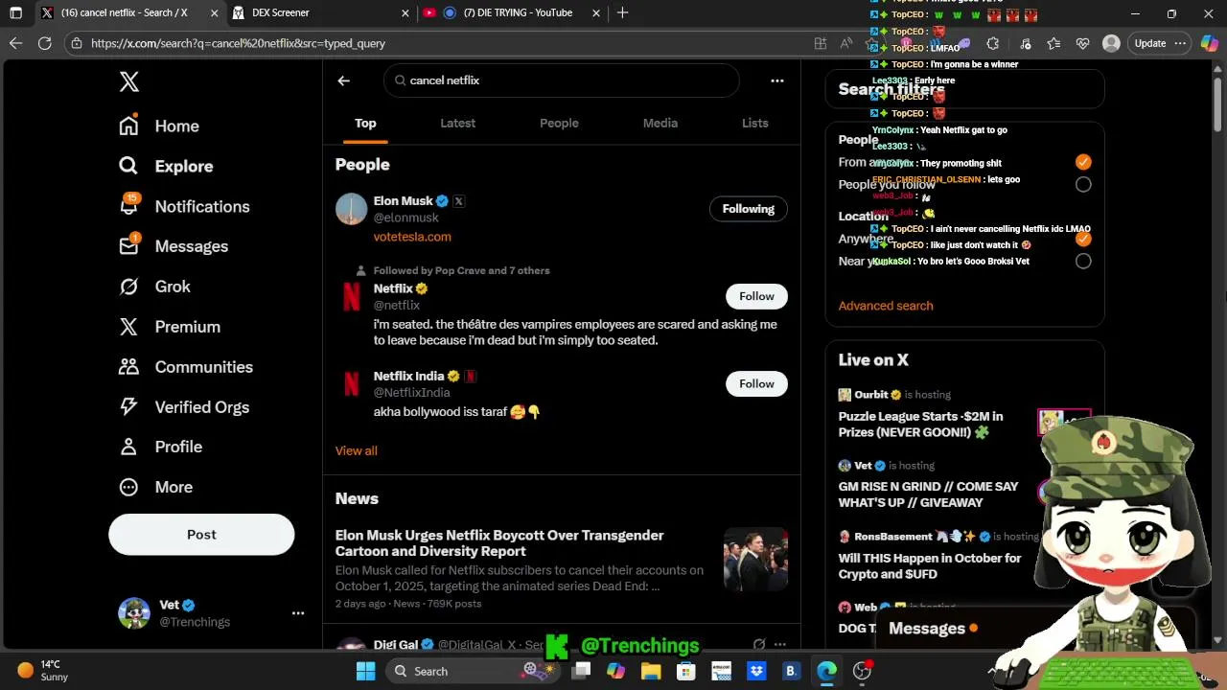Open Communities in the sidebar

tap(186, 367)
